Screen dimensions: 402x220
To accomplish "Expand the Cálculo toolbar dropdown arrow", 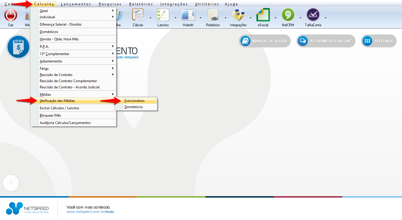I will point(150,18).
